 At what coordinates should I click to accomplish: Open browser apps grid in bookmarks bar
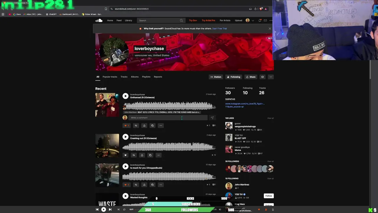pyautogui.click(x=3, y=14)
